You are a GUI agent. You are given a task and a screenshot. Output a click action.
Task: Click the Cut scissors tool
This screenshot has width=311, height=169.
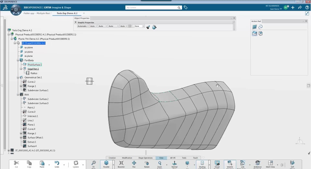tap(16, 164)
